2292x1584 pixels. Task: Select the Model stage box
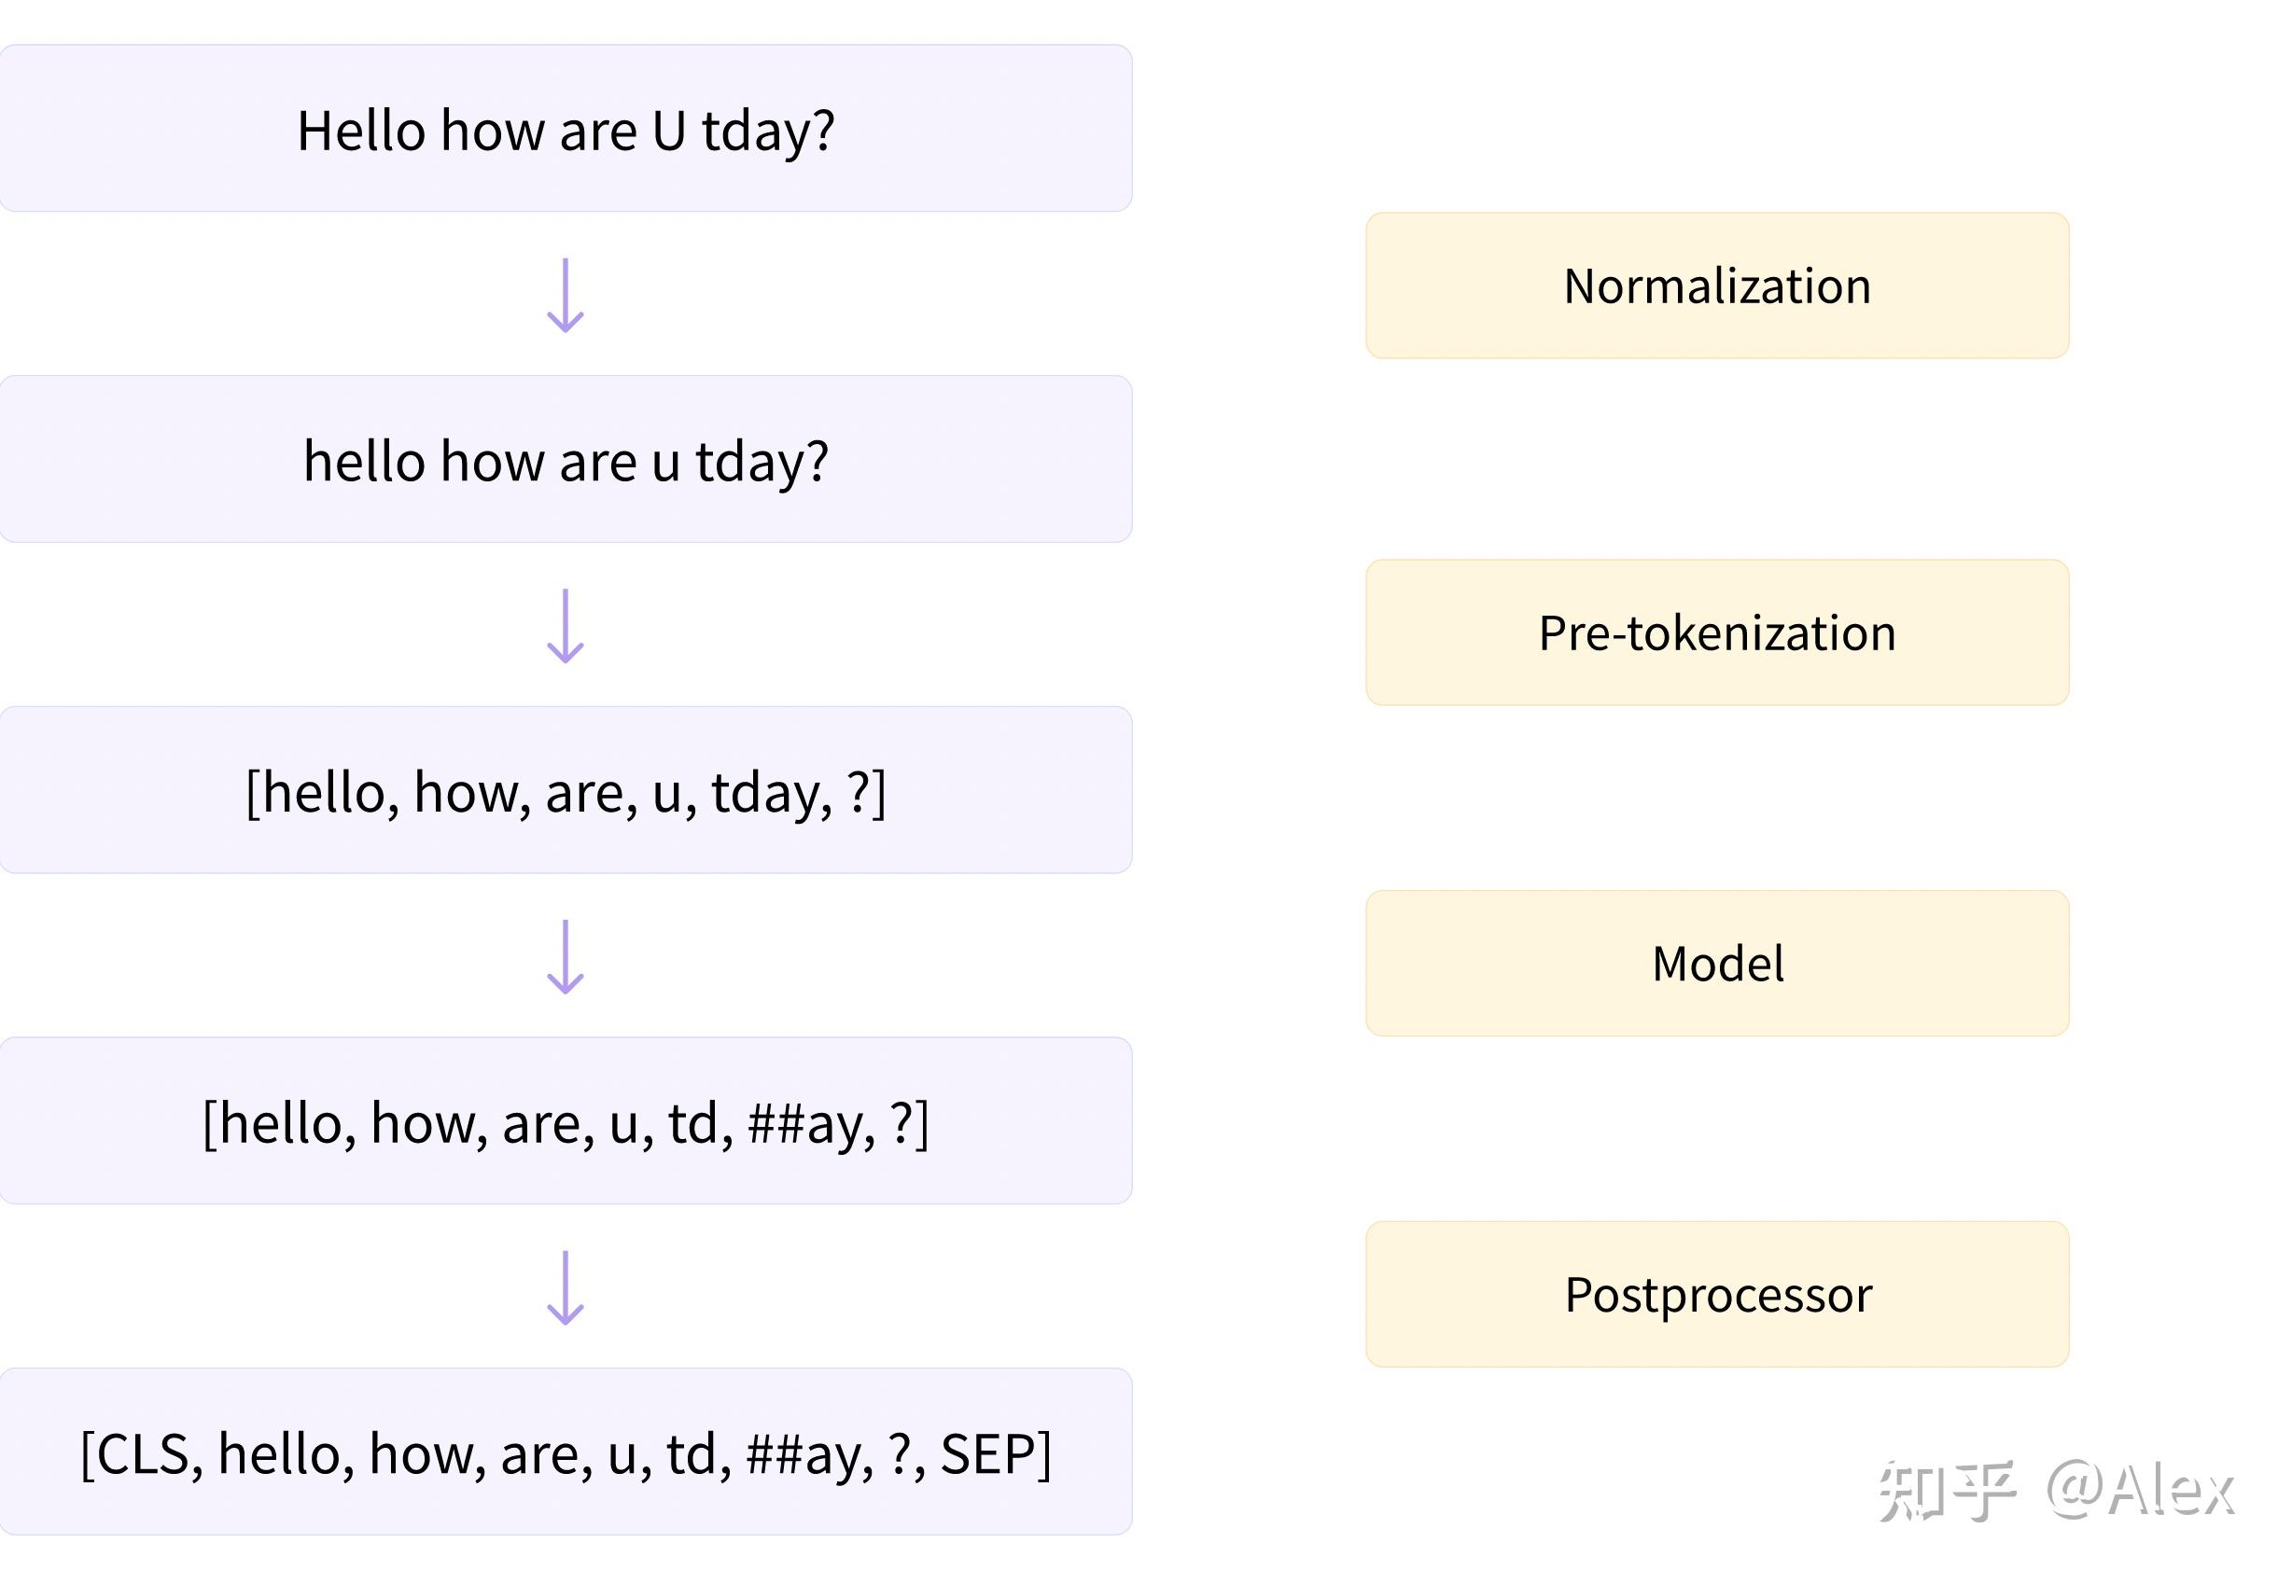pyautogui.click(x=1716, y=963)
